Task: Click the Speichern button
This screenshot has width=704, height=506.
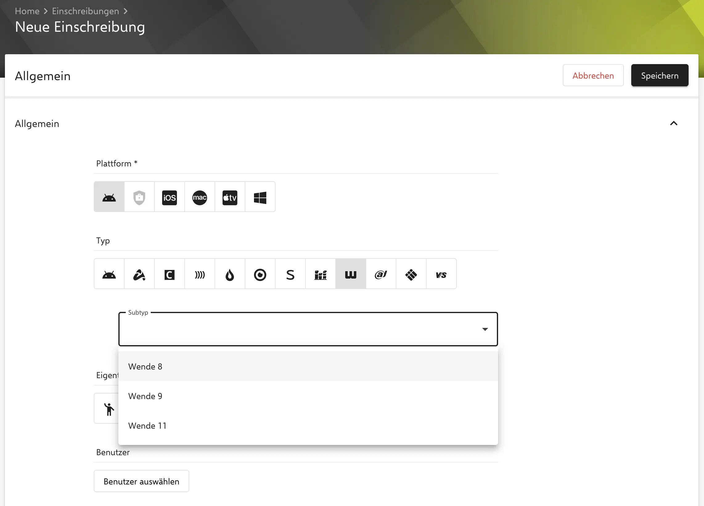Action: (x=659, y=75)
